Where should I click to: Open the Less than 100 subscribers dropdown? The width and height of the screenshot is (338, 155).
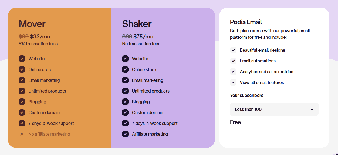point(274,109)
